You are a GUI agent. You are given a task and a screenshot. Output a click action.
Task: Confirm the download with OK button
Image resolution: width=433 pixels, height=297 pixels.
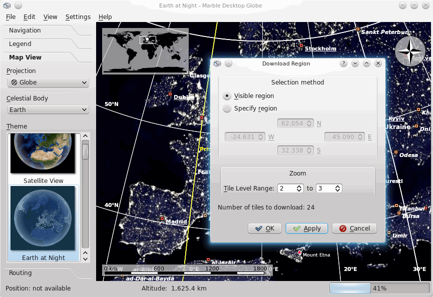[264, 228]
